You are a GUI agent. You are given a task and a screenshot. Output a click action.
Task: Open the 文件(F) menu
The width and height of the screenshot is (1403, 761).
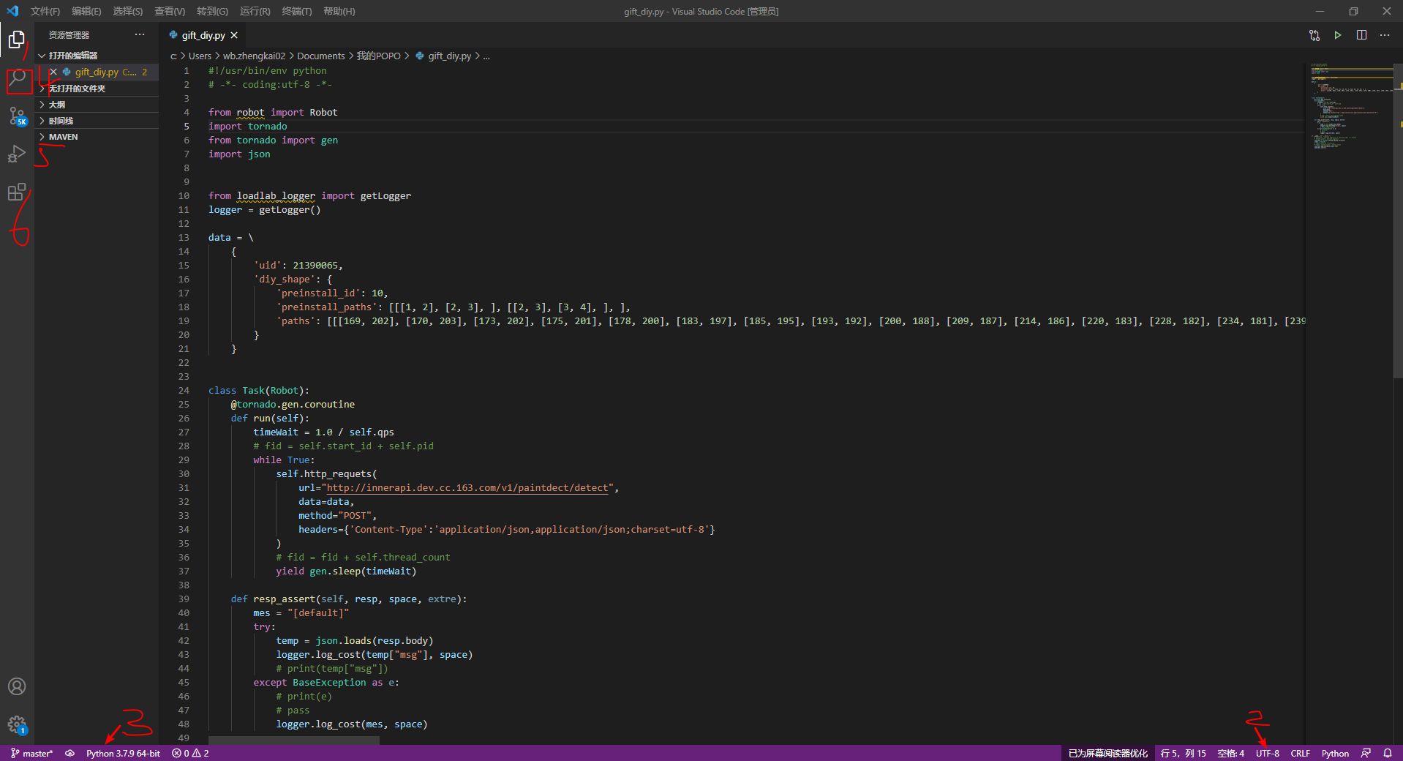click(x=45, y=11)
